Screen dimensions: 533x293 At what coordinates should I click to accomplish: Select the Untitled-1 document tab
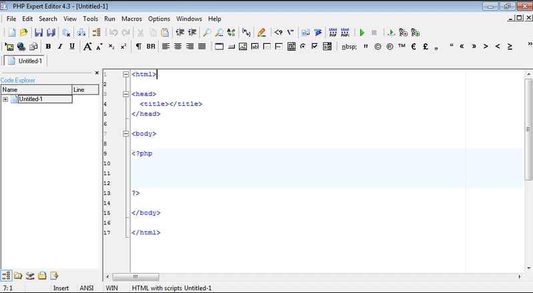(25, 61)
